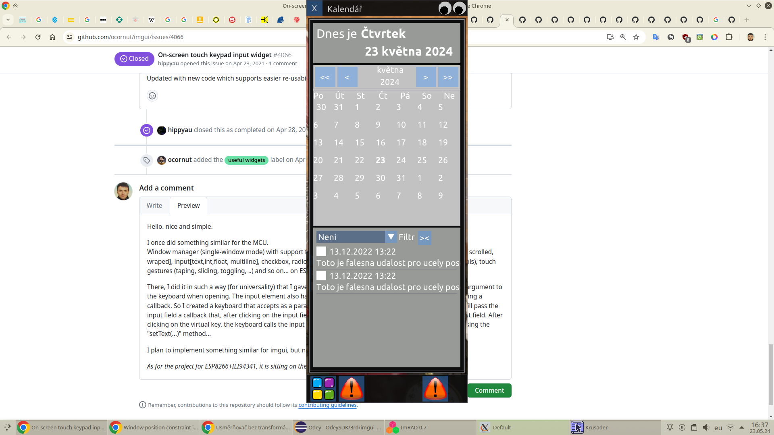Image resolution: width=774 pixels, height=435 pixels.
Task: Toggle the filter >< button
Action: coord(424,238)
